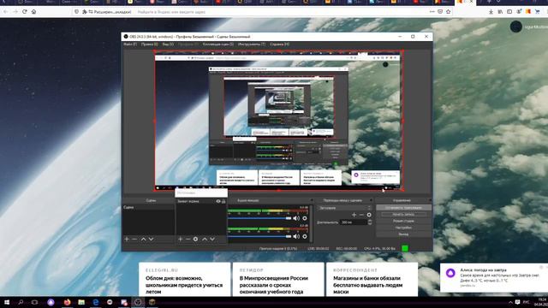Open the Windows Start menu
This screenshot has width=548, height=308.
[7, 302]
